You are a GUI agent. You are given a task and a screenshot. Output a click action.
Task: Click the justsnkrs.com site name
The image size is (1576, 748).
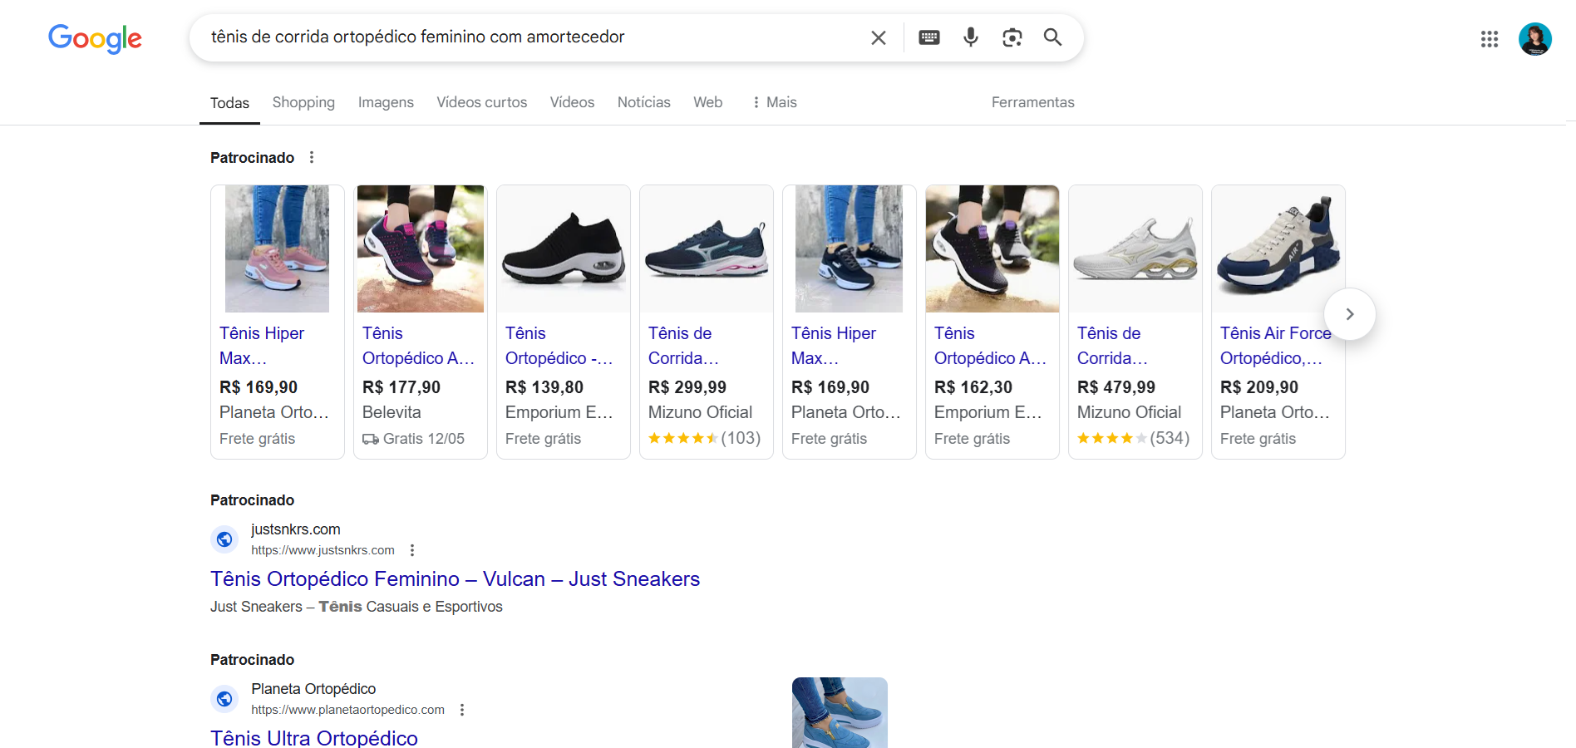click(296, 529)
